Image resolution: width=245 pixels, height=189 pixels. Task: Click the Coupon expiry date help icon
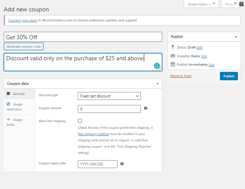[x=122, y=163]
